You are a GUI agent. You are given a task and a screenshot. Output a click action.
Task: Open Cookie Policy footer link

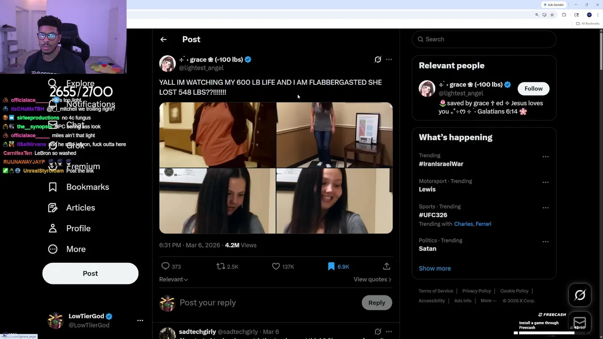[514, 291]
